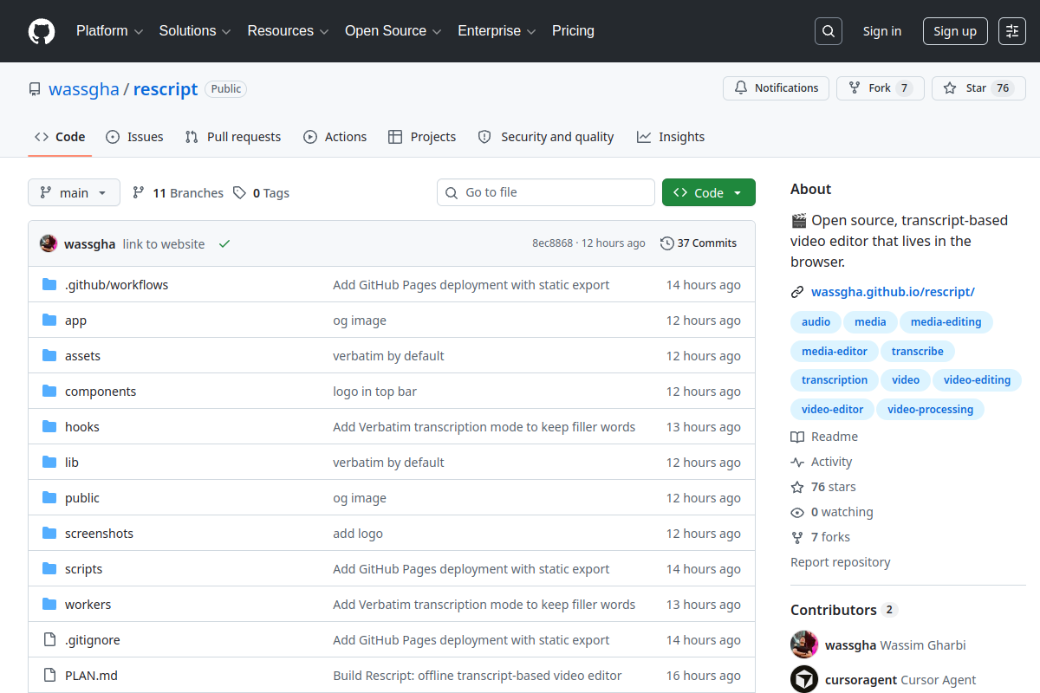Click the scripts folder icon
This screenshot has height=693, width=1040.
tap(49, 568)
